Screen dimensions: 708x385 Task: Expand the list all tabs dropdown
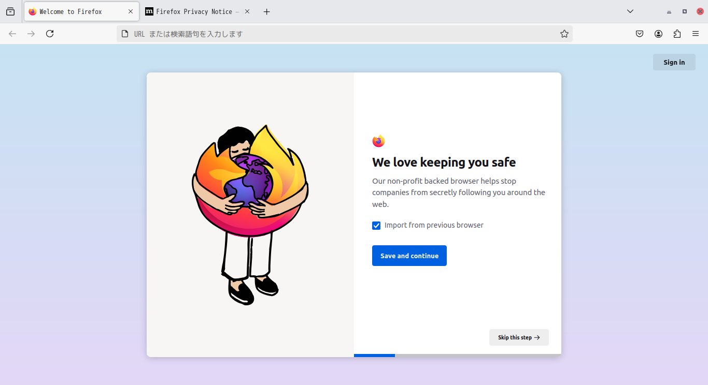tap(630, 11)
